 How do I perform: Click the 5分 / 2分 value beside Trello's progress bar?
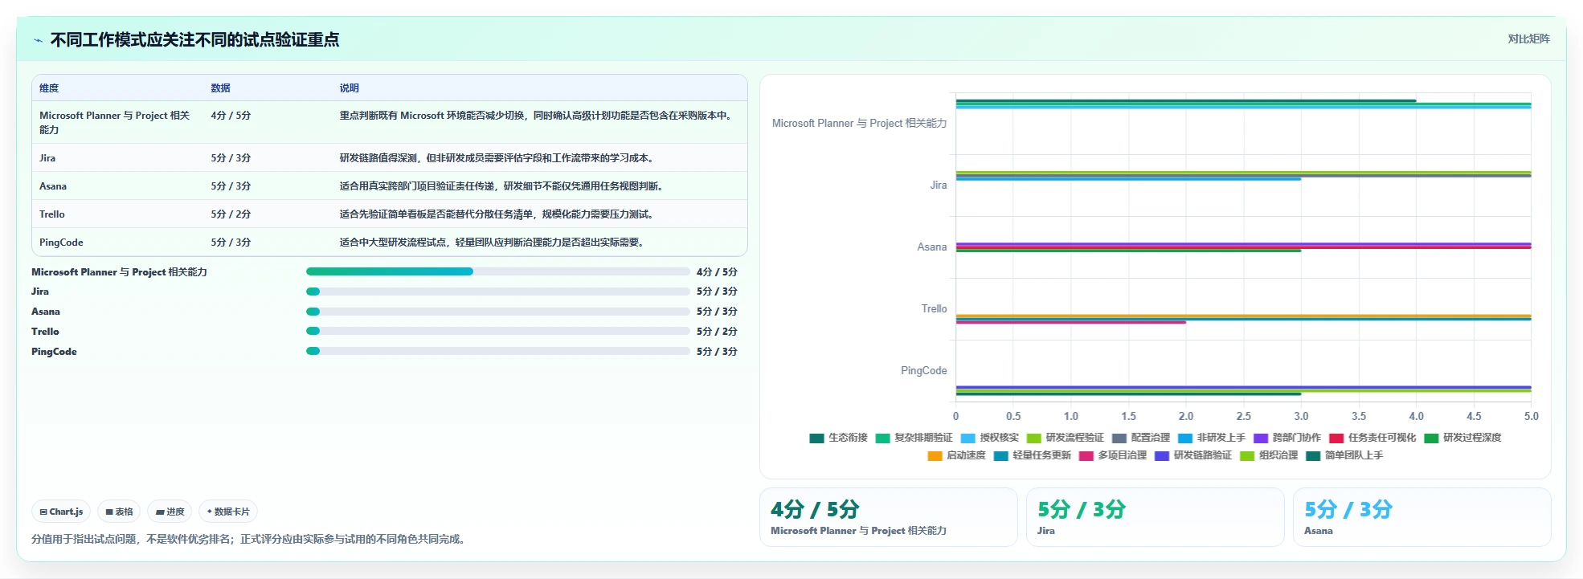tap(717, 332)
